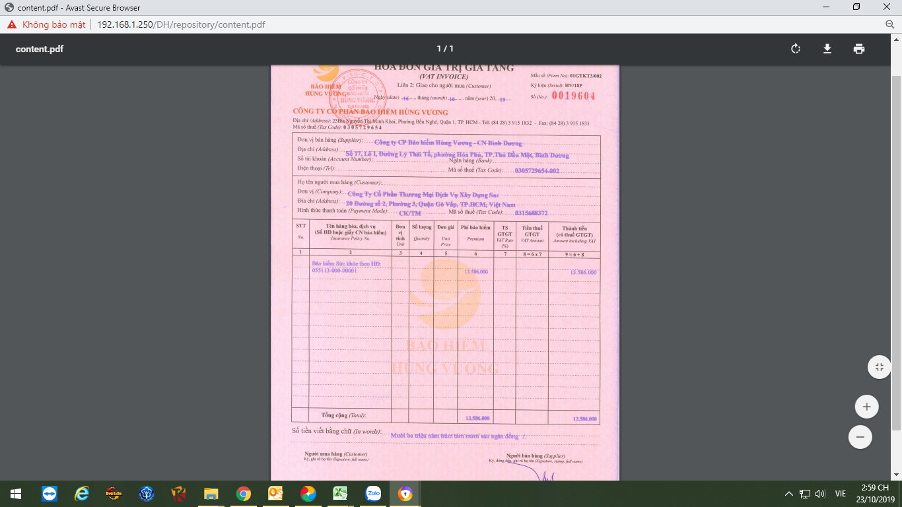Open File Explorer from taskbar
Viewport: 902px width, 507px height.
[211, 494]
